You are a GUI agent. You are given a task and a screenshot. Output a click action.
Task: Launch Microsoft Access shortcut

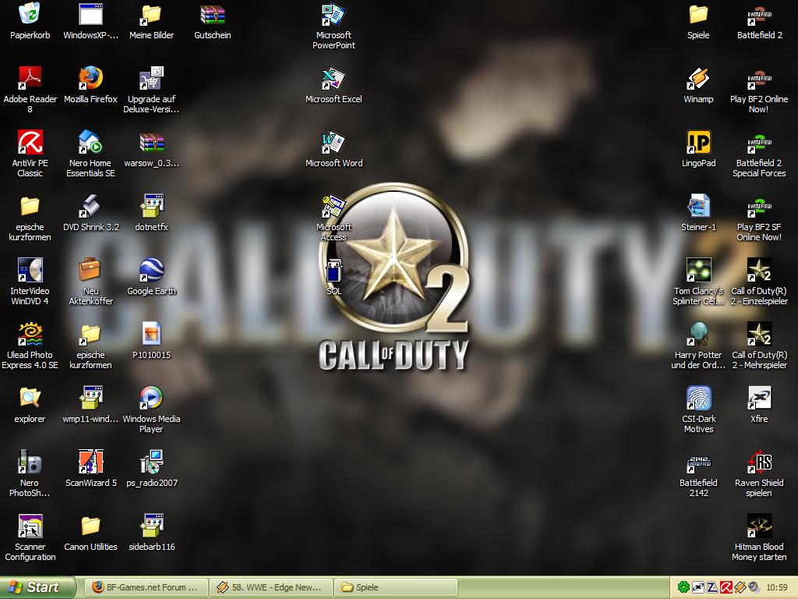pos(334,206)
